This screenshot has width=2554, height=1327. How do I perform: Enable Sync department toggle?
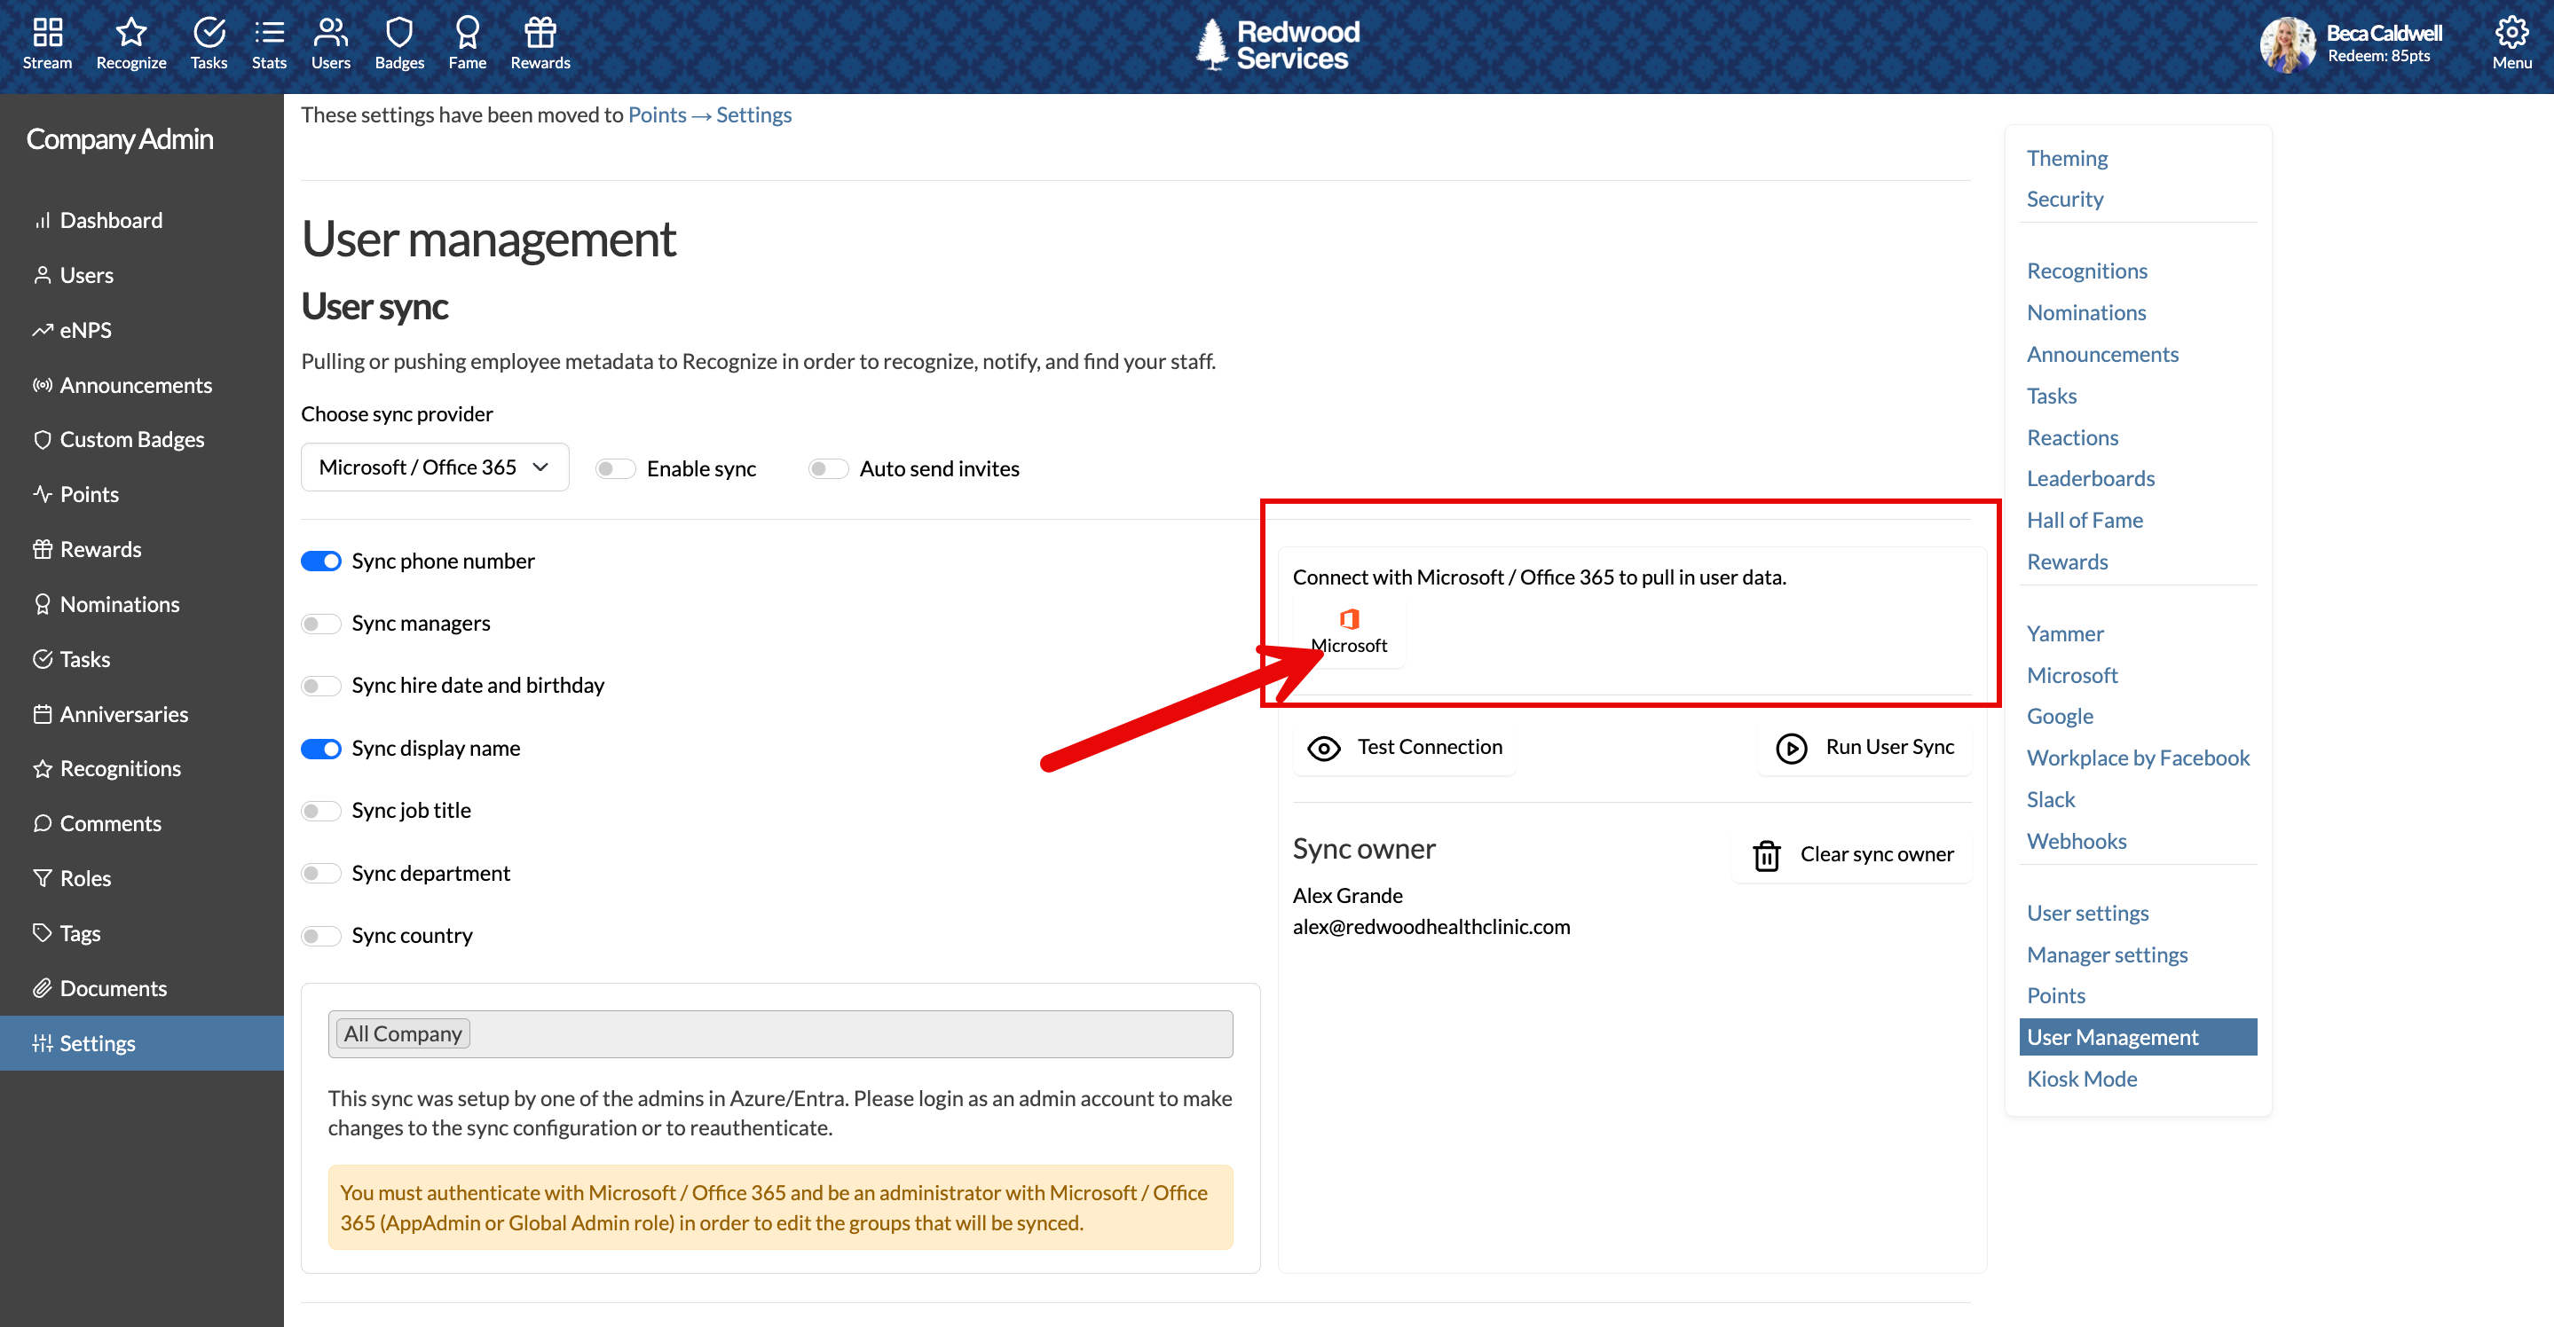321,874
